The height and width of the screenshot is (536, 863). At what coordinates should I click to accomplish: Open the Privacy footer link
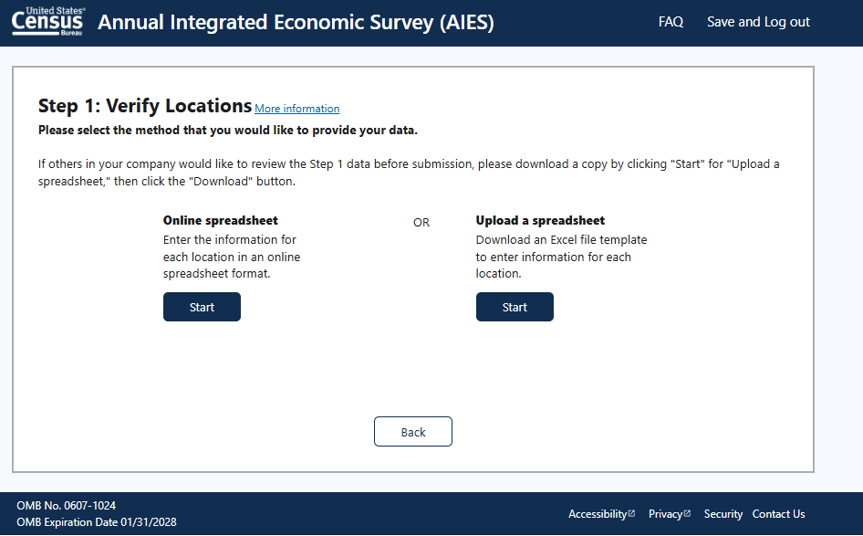point(665,514)
